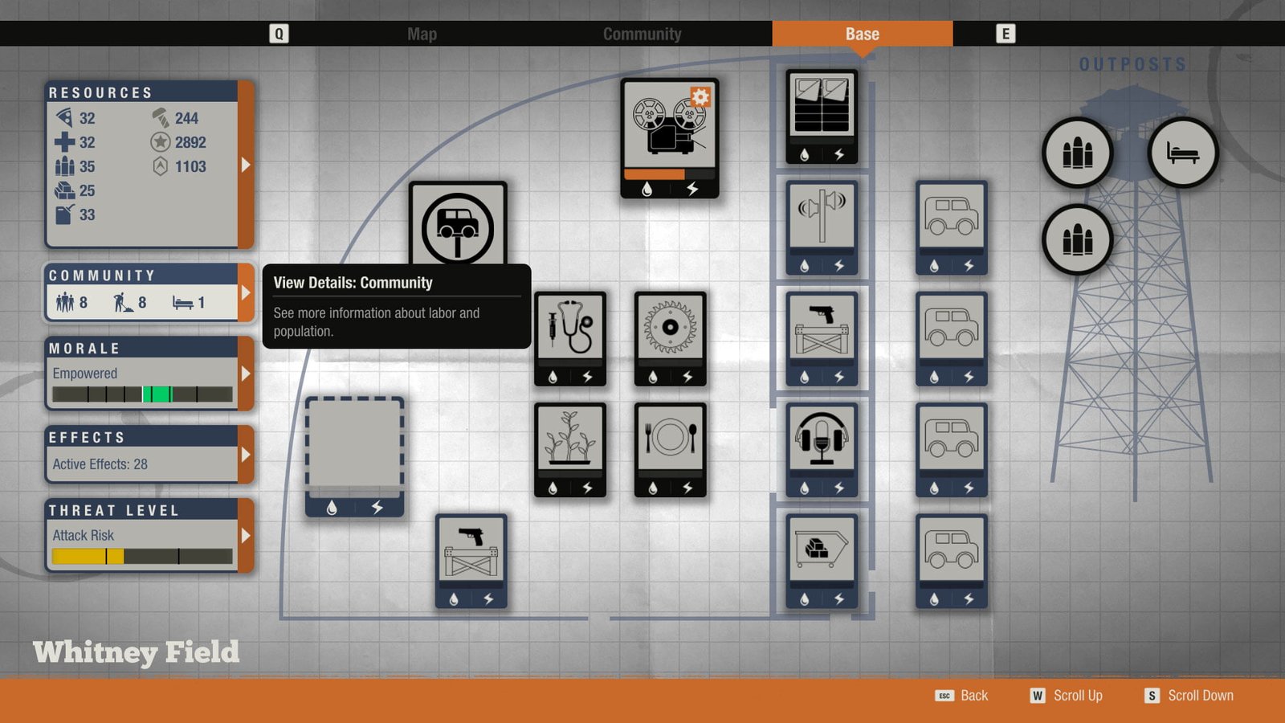Select the gun bench facility beside the empty slot
The height and width of the screenshot is (723, 1285).
(471, 561)
